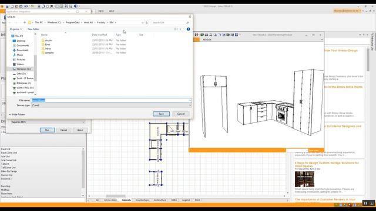Click Cancel next to the Run button
This screenshot has height=211, width=376.
[x=63, y=130]
